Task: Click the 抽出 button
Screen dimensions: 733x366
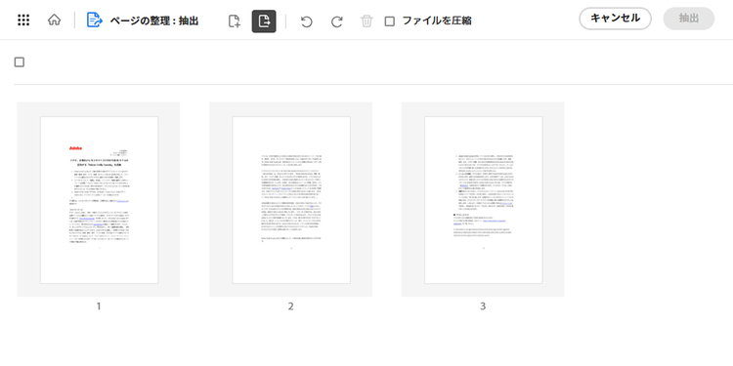Action: tap(689, 19)
